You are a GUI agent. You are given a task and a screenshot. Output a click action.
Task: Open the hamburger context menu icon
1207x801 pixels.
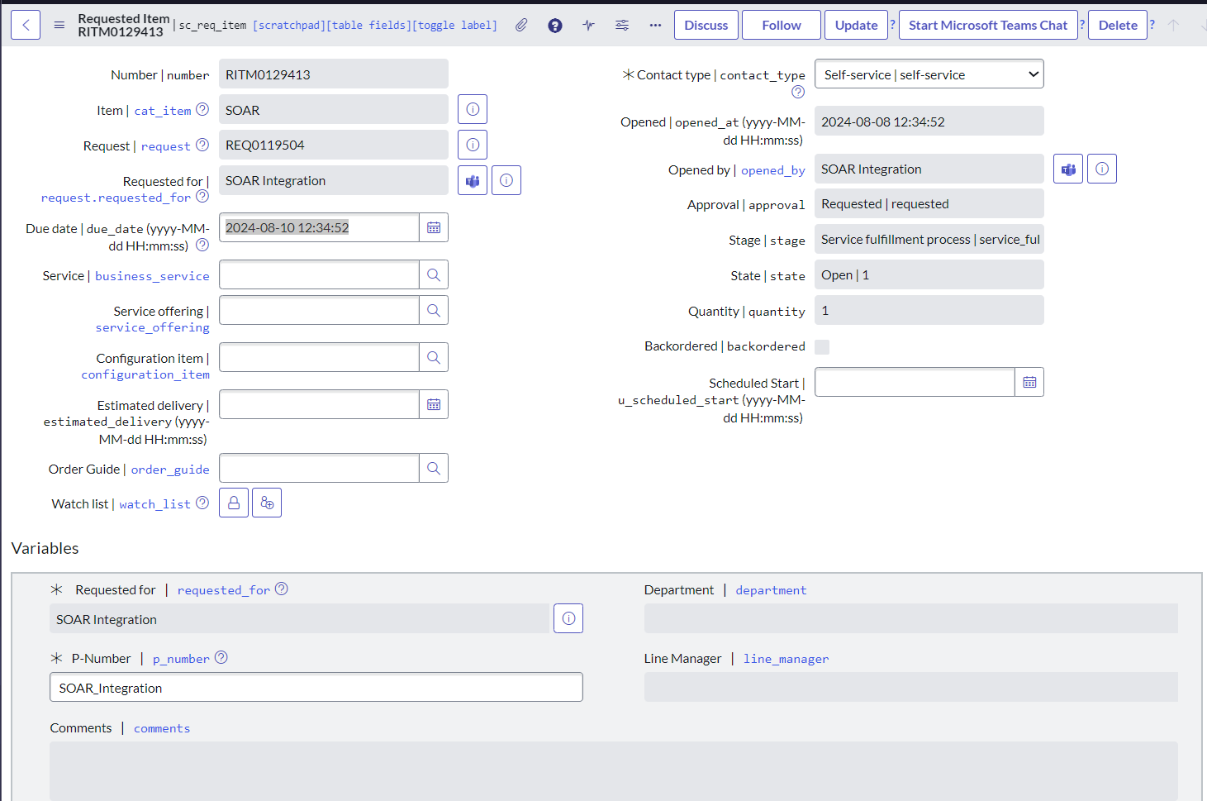(x=59, y=26)
